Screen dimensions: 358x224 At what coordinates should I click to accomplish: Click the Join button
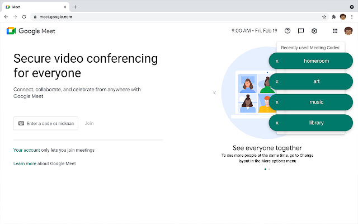(89, 123)
